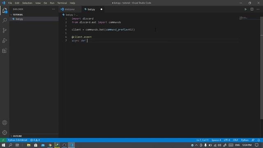Screen dimensions: 263x148
Task: Open Windows taskbar search
Action: pos(10,145)
